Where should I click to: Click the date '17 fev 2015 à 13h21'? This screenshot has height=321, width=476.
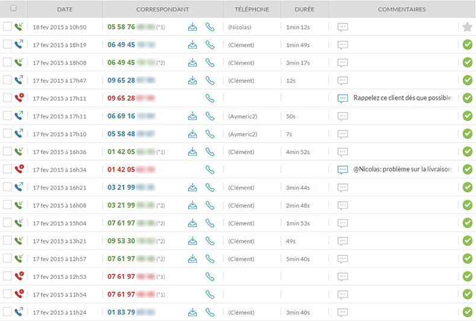60,242
